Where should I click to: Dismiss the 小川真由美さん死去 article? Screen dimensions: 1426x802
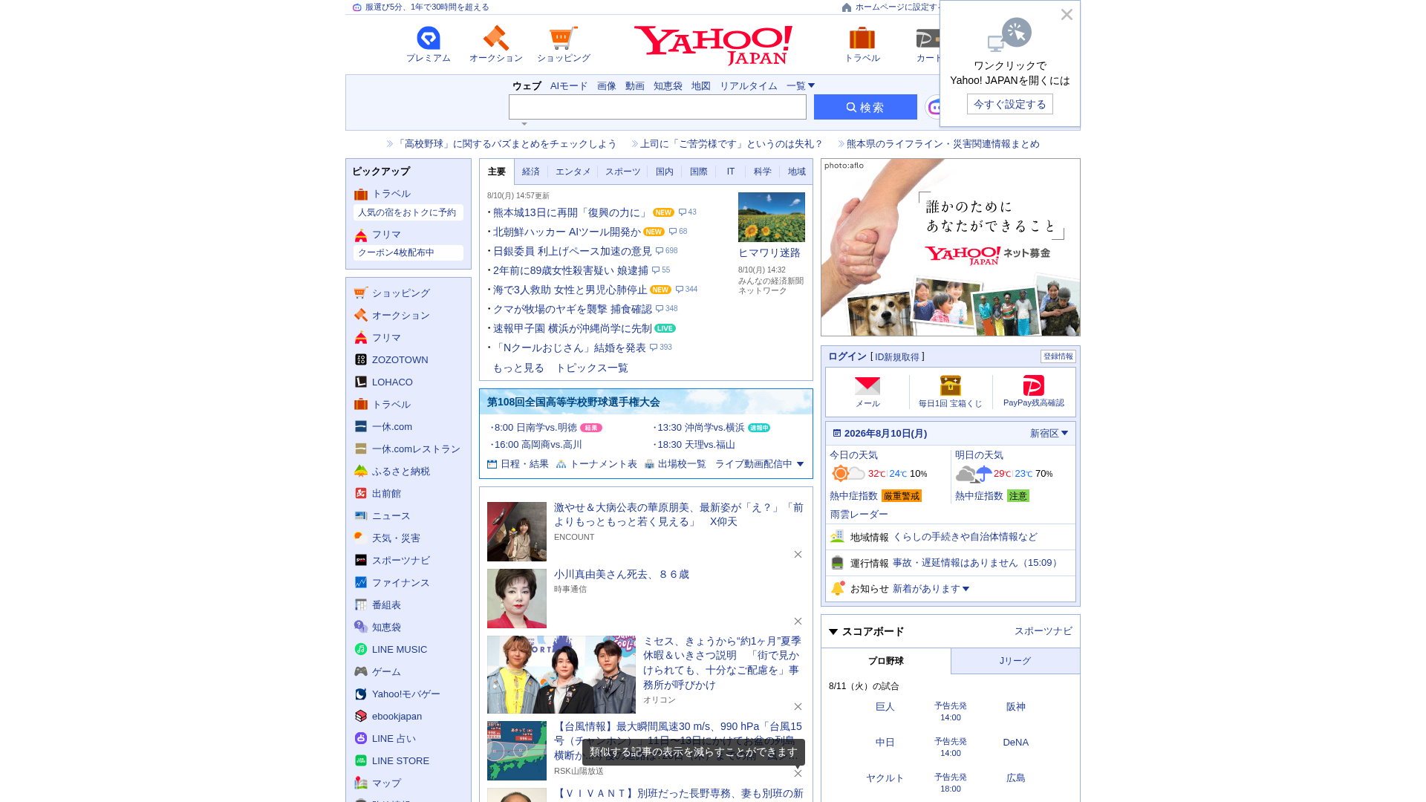tap(798, 622)
